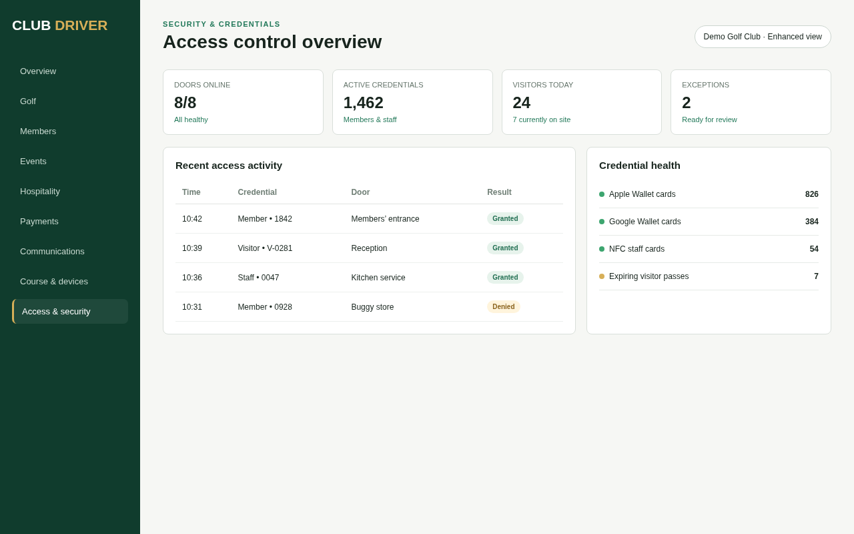Click the Denied badge for Buggy store
The width and height of the screenshot is (854, 534).
click(504, 307)
